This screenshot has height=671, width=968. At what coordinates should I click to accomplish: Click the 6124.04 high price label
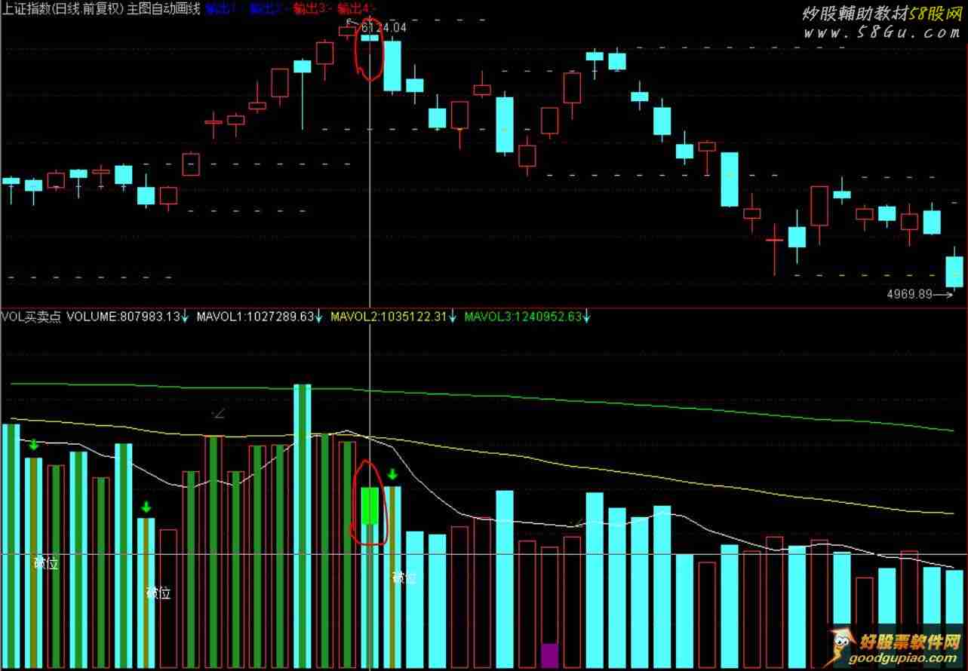click(x=384, y=27)
